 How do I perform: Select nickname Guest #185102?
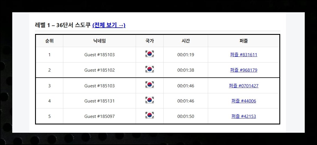tap(99, 70)
